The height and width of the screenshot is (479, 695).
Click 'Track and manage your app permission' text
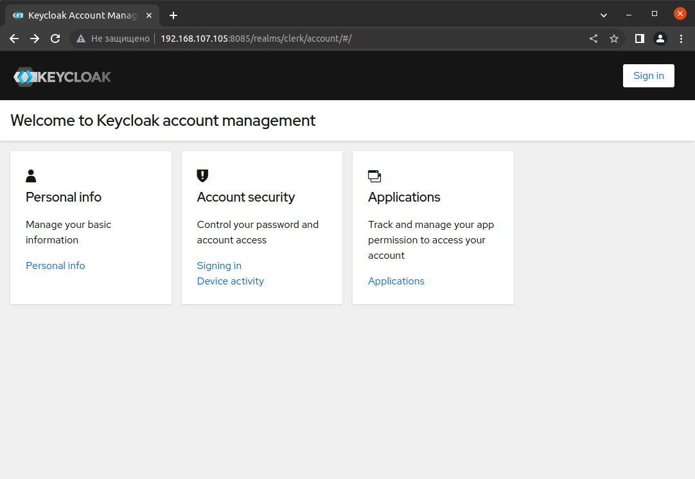click(x=431, y=239)
